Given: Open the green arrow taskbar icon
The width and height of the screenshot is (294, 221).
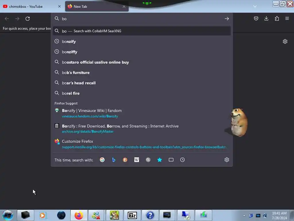Looking at the screenshot, I should 203,215.
